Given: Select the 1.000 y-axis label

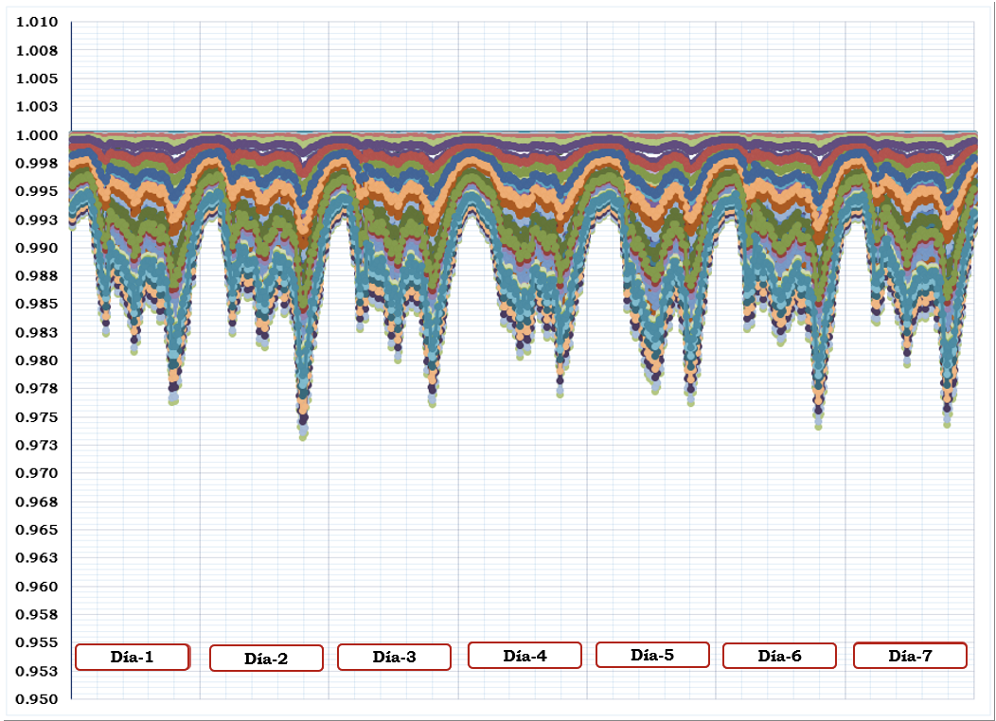Looking at the screenshot, I should pyautogui.click(x=38, y=135).
